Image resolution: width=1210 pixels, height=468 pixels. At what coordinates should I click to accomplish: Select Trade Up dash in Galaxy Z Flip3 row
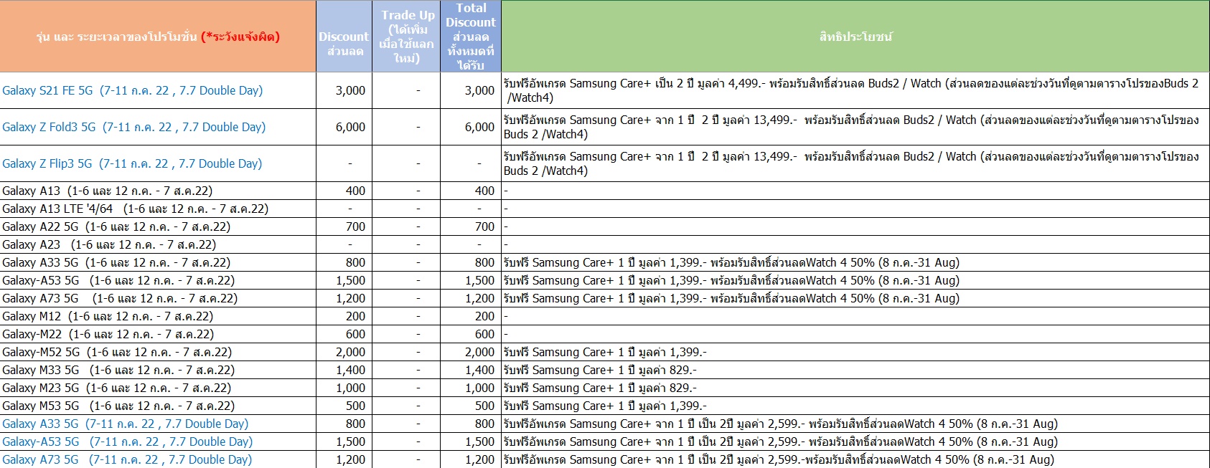click(406, 163)
